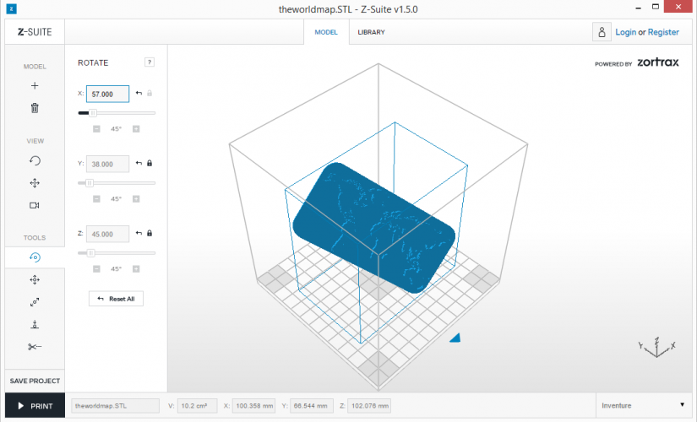Place model on platform tool
This screenshot has width=697, height=422.
pyautogui.click(x=35, y=324)
